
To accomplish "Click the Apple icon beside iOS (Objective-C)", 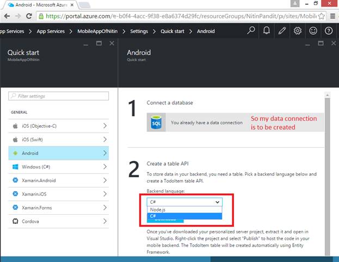I will coord(15,126).
